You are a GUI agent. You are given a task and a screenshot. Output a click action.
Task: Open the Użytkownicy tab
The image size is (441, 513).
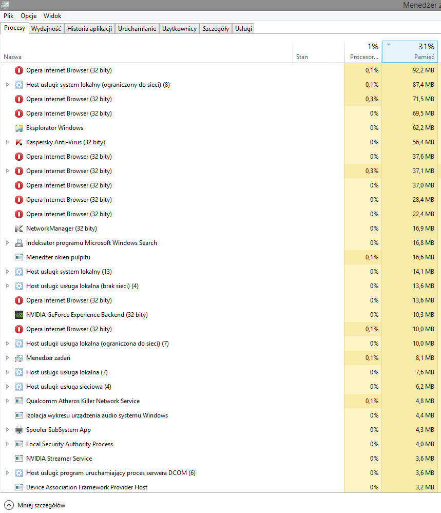click(x=179, y=29)
